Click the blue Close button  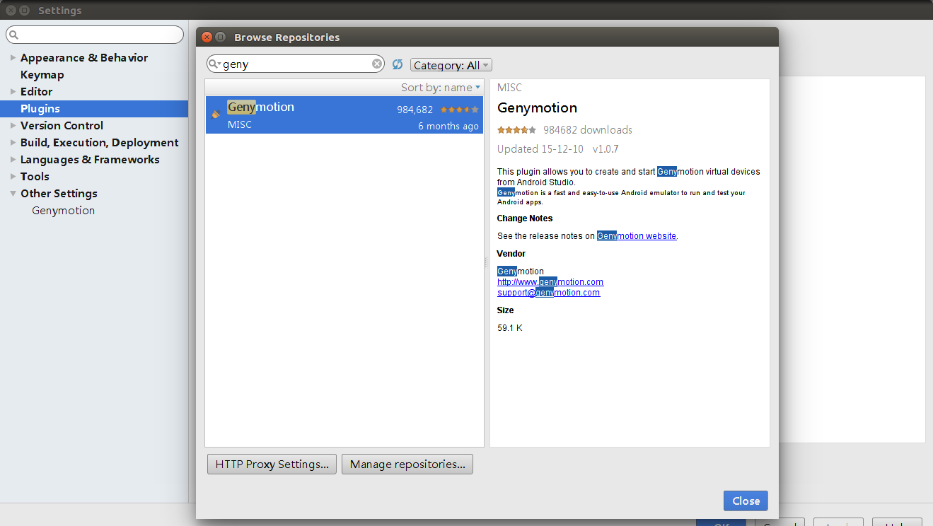point(746,501)
